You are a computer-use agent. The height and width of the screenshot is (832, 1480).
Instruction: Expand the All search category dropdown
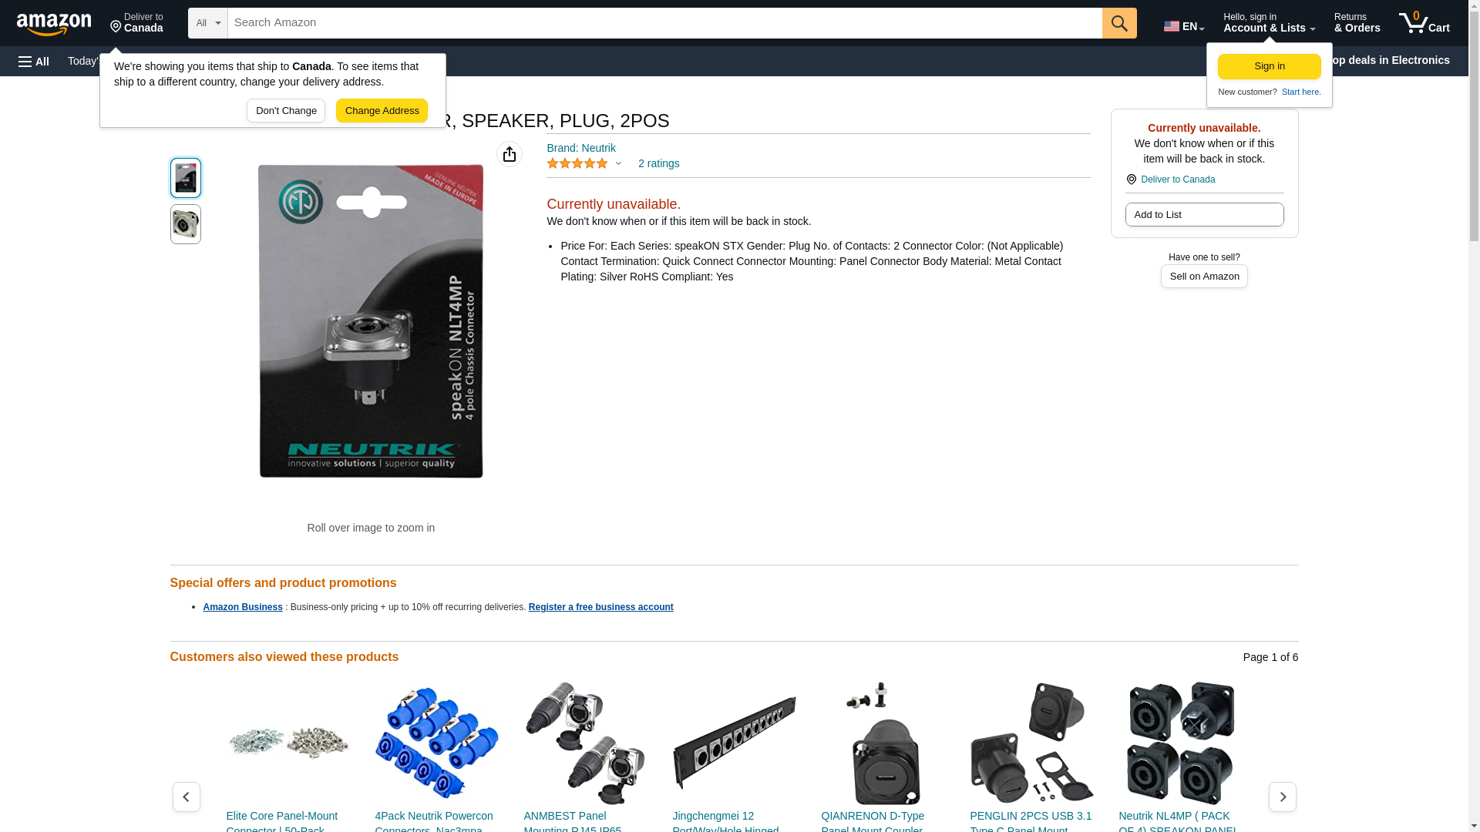[207, 23]
